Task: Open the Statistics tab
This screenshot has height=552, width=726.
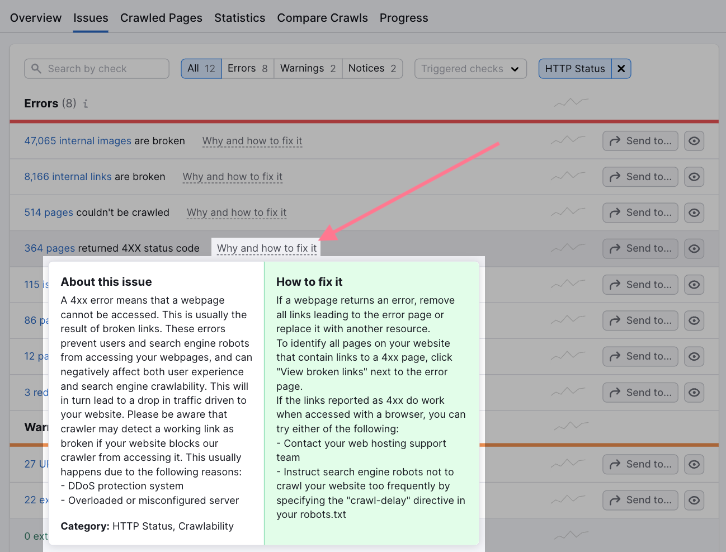Action: pos(240,18)
